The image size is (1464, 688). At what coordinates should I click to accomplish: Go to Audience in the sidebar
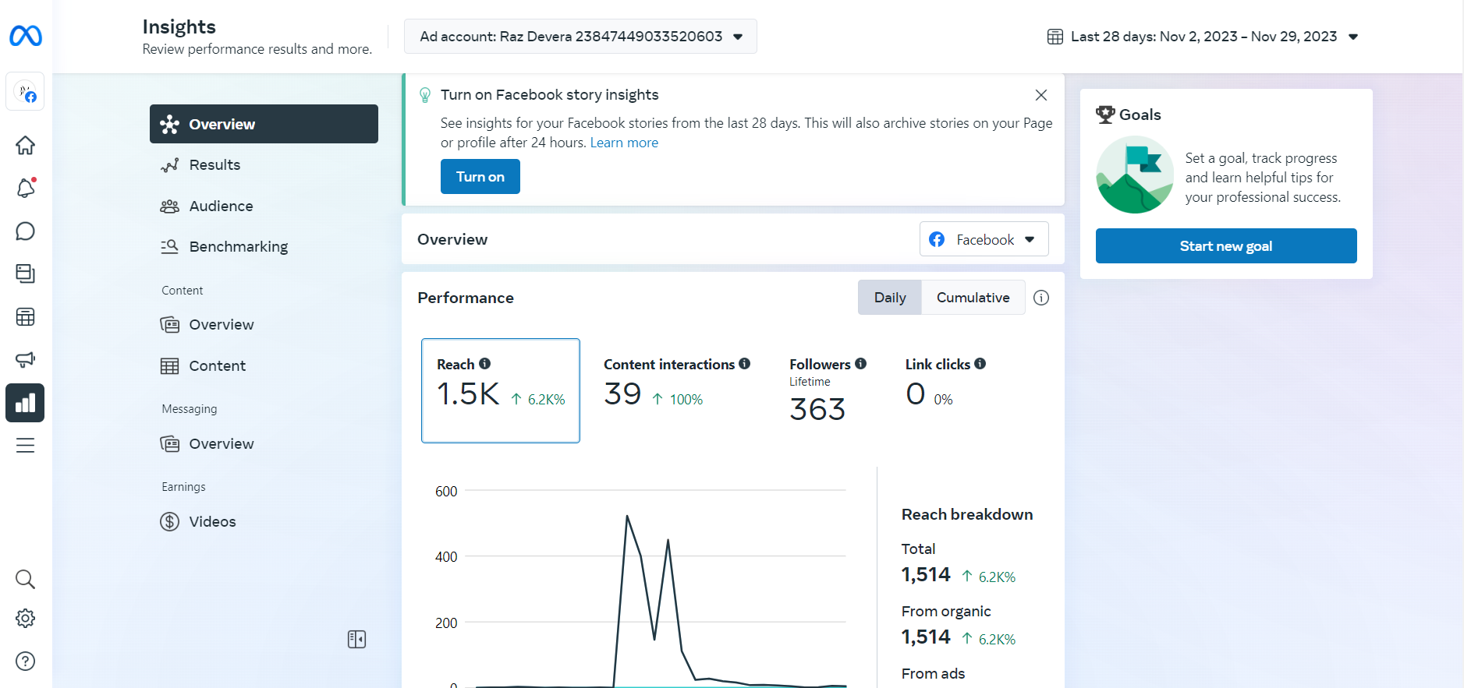[x=221, y=206]
